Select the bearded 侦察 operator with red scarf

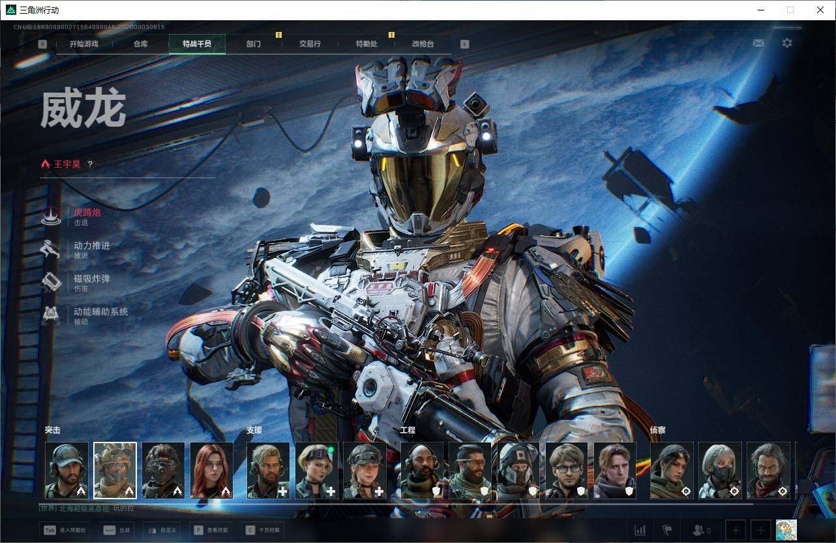coord(768,471)
